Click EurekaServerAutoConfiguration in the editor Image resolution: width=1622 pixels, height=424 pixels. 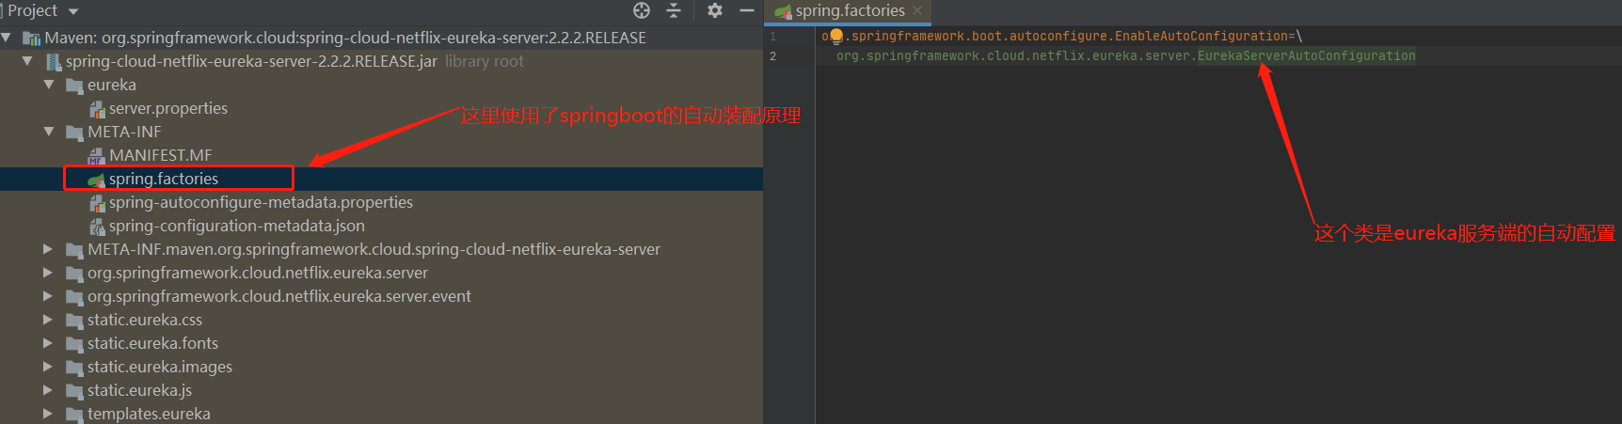(1306, 56)
